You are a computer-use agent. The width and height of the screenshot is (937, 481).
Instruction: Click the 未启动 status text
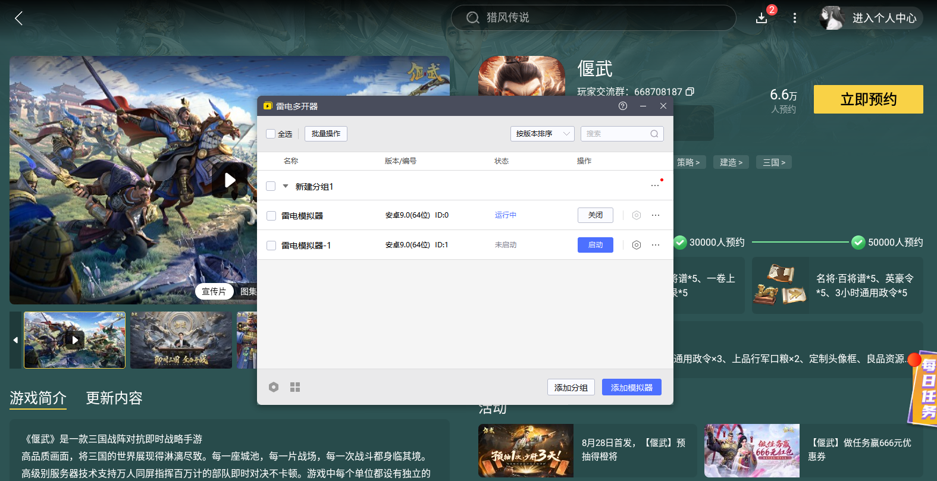tap(506, 245)
